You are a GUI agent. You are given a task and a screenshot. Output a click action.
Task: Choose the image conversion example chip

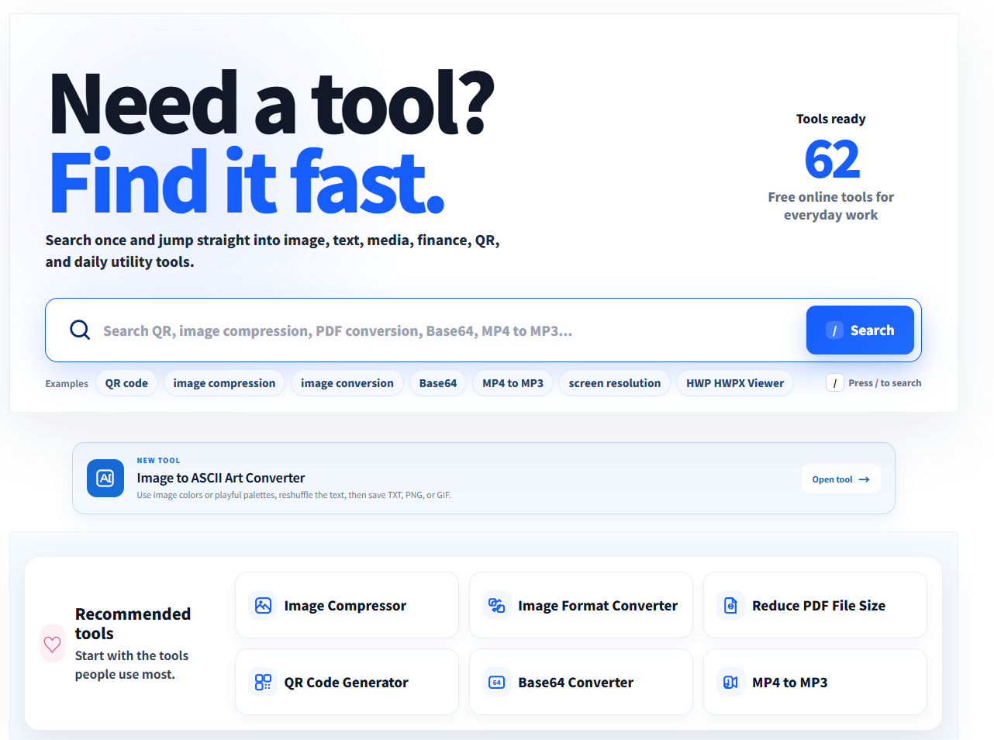coord(347,383)
